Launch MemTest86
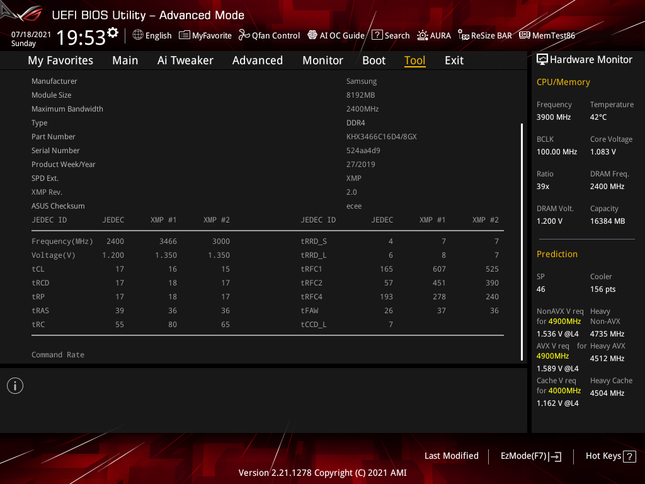 (x=547, y=35)
